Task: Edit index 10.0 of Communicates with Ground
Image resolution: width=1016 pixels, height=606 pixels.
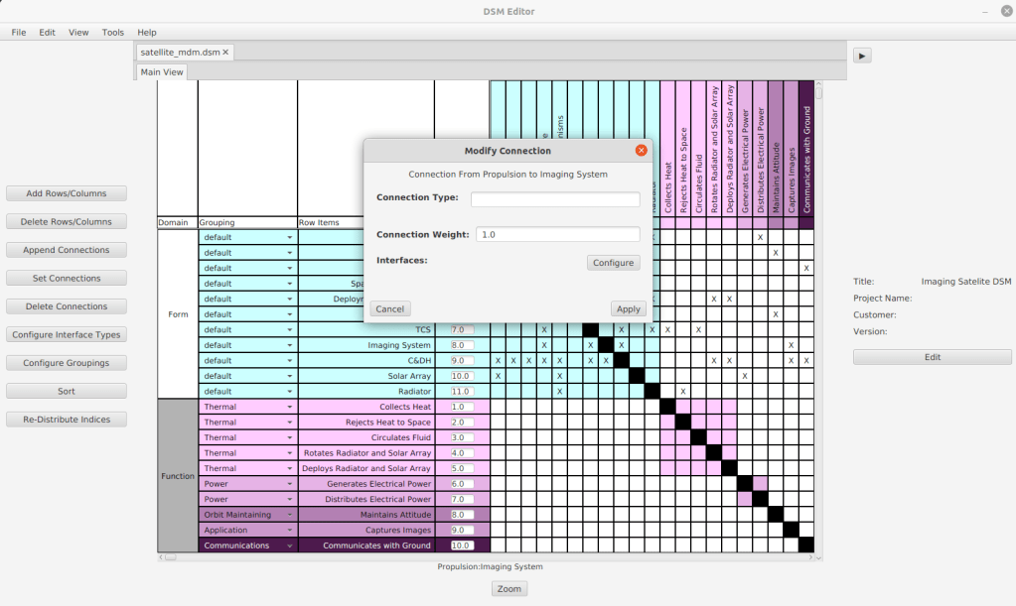Action: [x=462, y=545]
